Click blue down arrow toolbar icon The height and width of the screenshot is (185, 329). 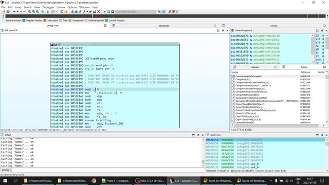48,12
